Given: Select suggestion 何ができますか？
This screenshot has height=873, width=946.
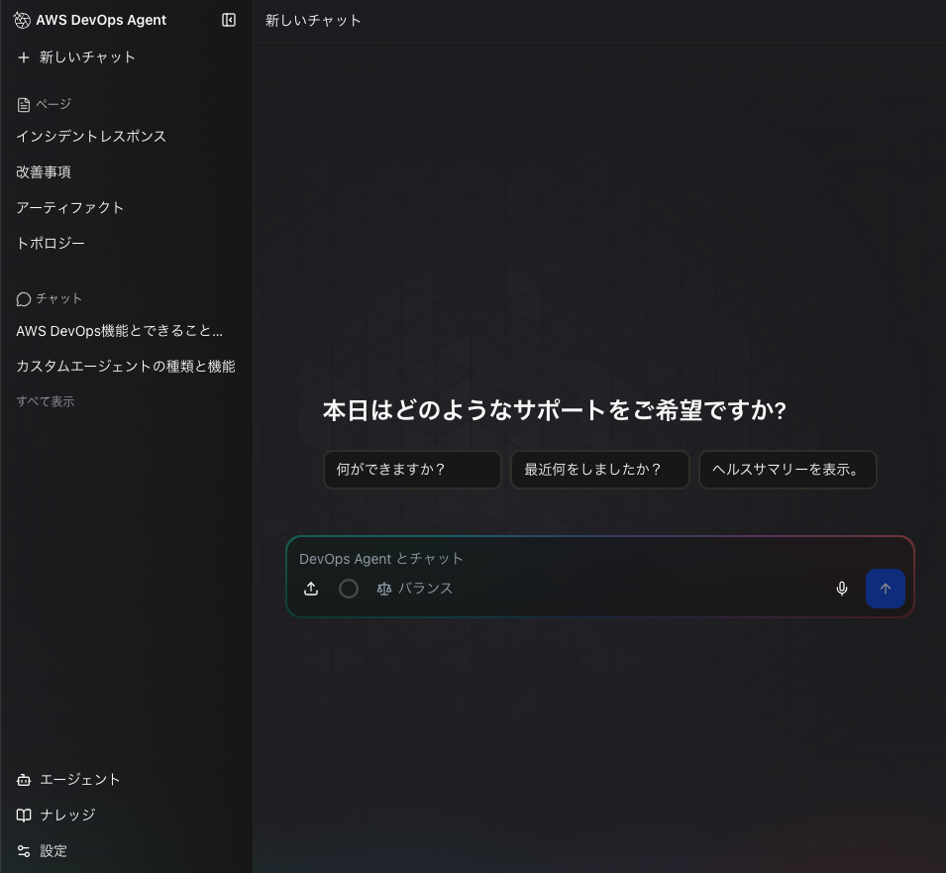Looking at the screenshot, I should click(412, 470).
